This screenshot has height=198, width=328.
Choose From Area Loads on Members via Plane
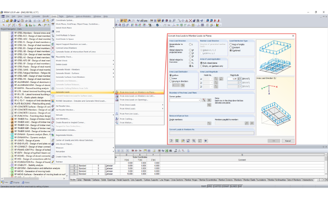pos(139,92)
